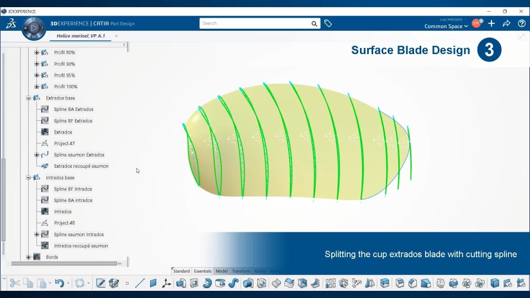
Task: Add a new tab with plus
Action: [116, 36]
